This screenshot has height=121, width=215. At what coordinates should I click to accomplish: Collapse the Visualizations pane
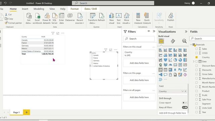point(186,32)
